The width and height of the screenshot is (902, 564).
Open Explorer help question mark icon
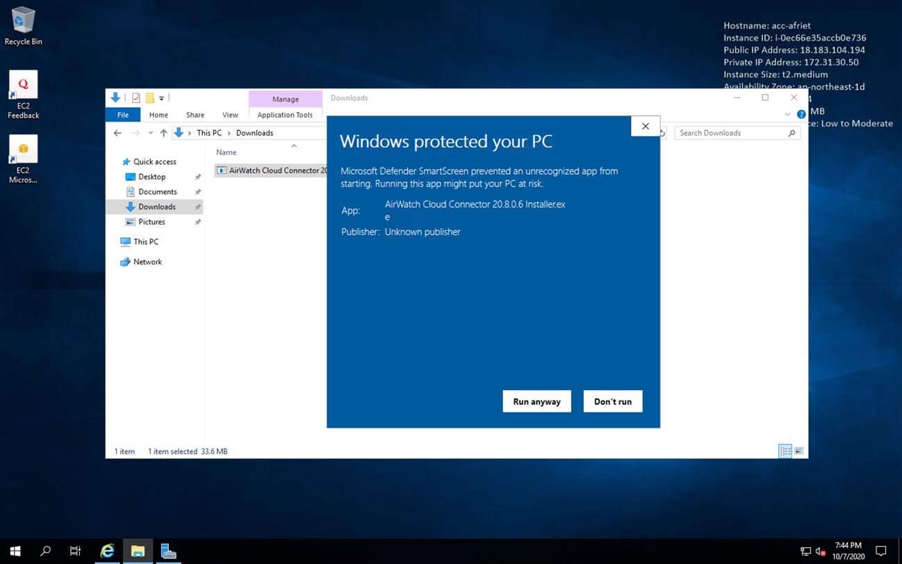(x=801, y=115)
